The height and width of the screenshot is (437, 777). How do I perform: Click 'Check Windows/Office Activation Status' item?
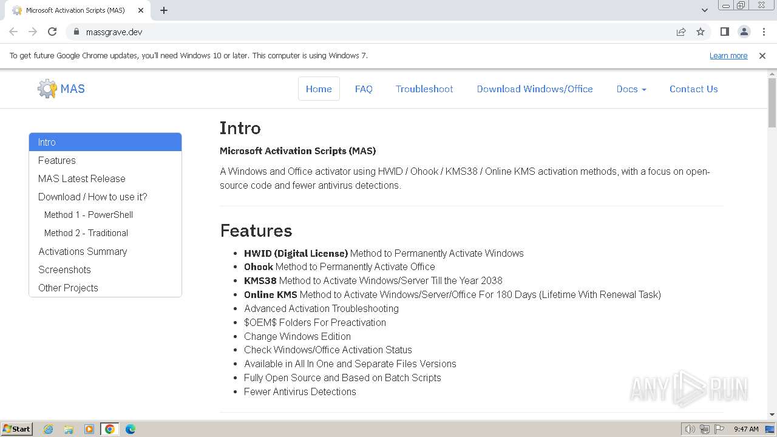tap(328, 350)
